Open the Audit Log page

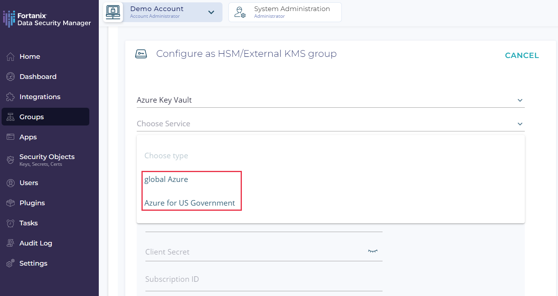click(36, 243)
